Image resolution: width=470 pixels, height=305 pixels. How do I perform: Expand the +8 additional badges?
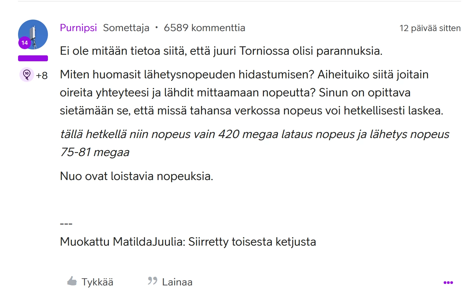(42, 76)
